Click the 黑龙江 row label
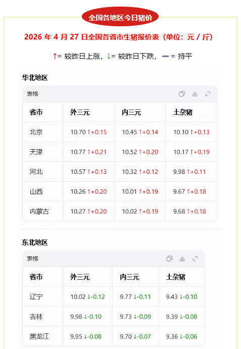 39,336
